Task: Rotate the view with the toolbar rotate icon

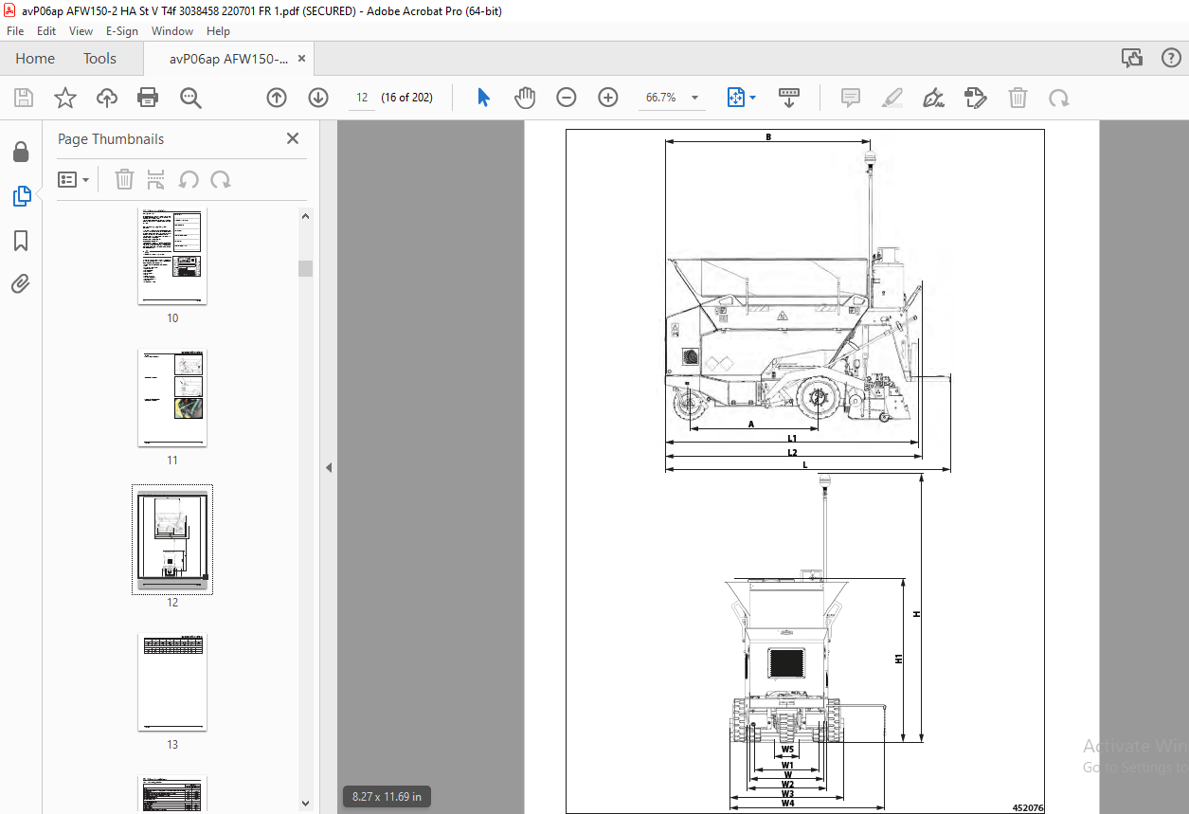Action: 1058,98
